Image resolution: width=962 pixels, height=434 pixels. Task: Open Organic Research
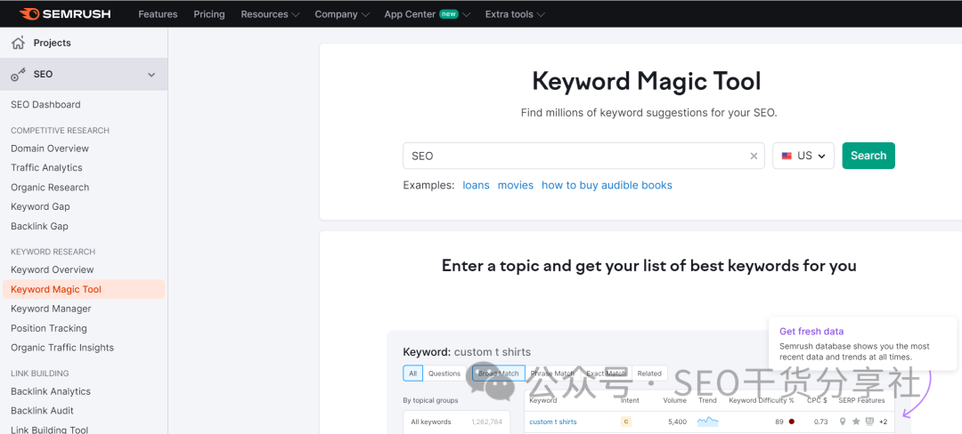tap(50, 188)
